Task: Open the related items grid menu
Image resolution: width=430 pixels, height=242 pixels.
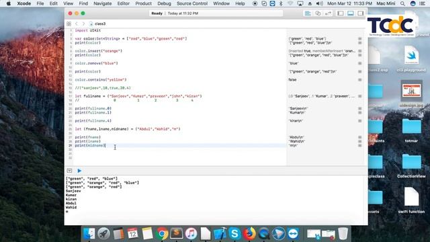Action: coord(69,24)
